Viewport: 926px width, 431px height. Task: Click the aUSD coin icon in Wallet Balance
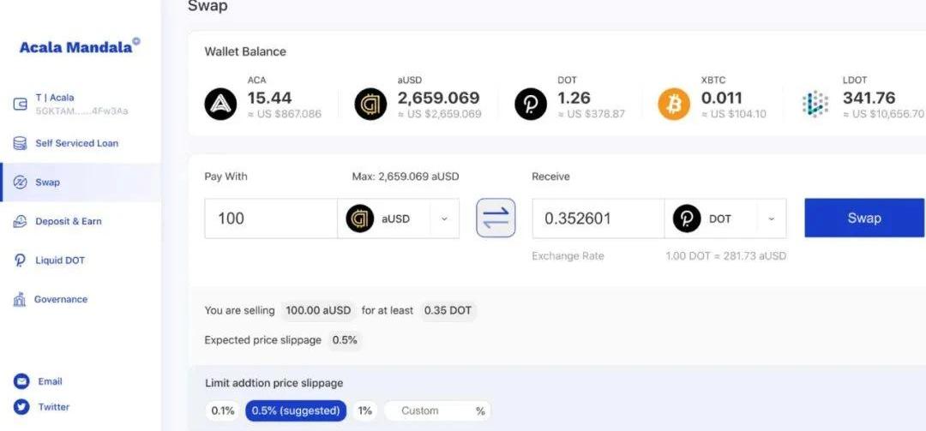(x=370, y=105)
